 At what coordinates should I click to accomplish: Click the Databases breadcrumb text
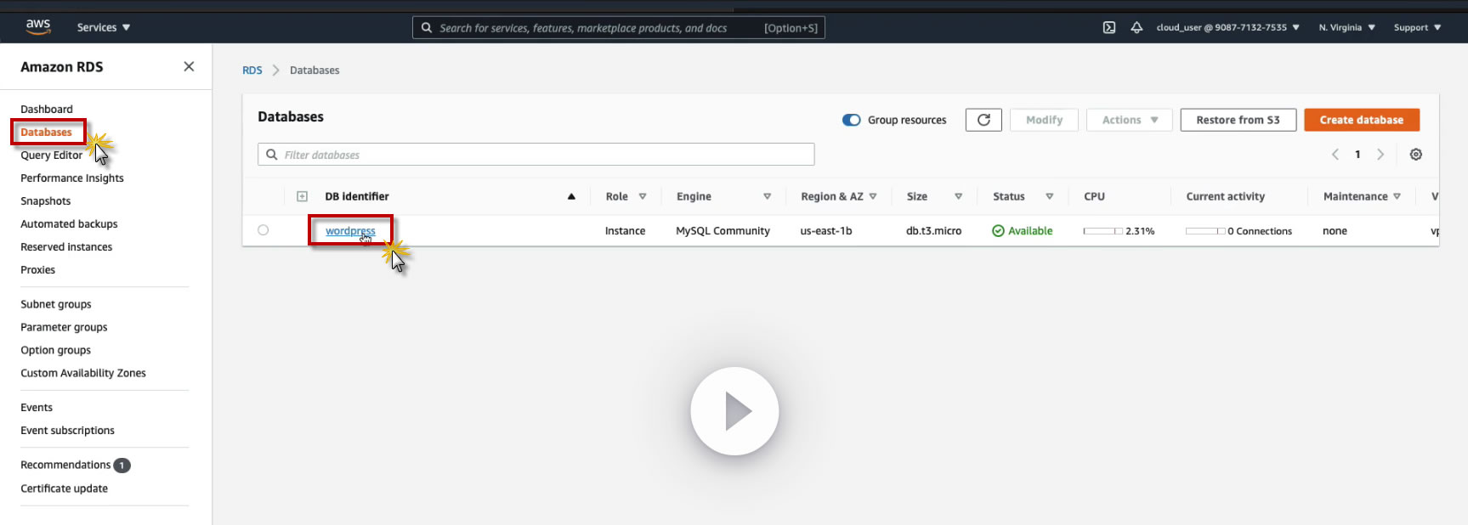[x=315, y=71]
